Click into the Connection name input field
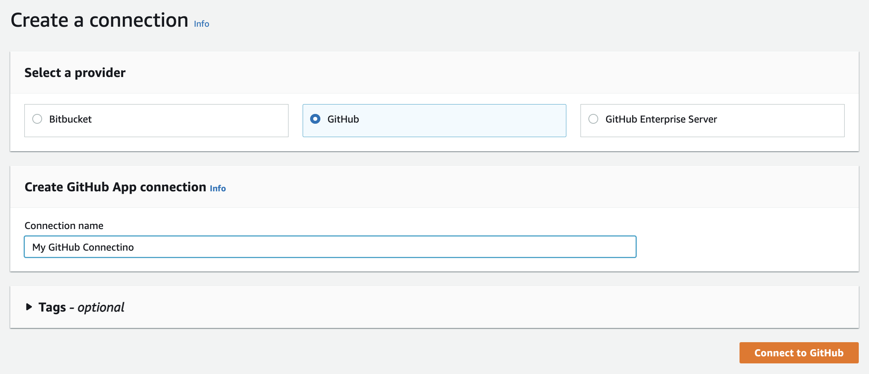869x374 pixels. pyautogui.click(x=330, y=247)
